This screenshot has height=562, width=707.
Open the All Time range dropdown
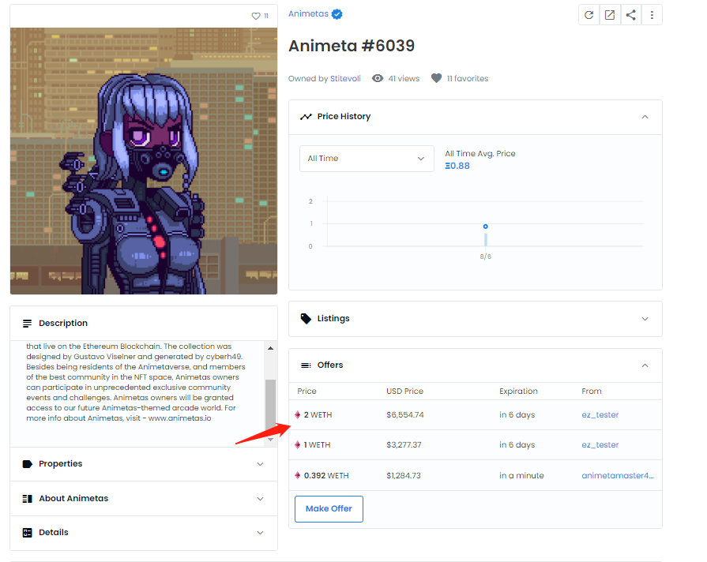click(x=367, y=159)
